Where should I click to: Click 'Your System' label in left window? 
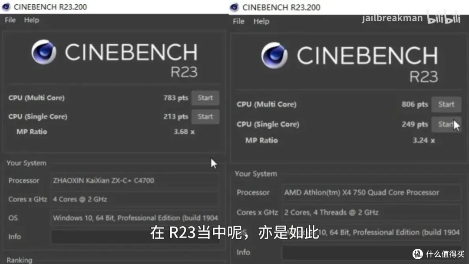tap(26, 163)
